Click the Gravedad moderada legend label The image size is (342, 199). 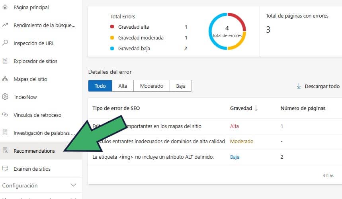(x=141, y=37)
